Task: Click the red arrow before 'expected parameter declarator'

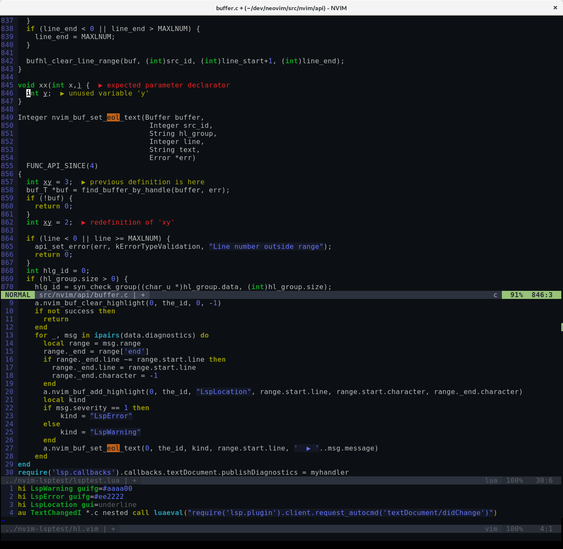Action: [101, 85]
